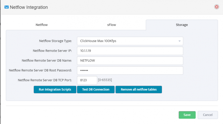Select the DB TCP Port input box

pyautogui.click(x=87, y=80)
